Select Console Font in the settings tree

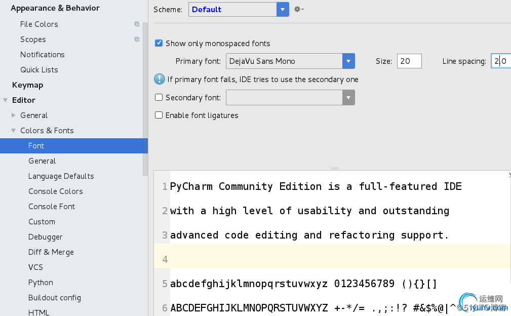click(x=52, y=207)
